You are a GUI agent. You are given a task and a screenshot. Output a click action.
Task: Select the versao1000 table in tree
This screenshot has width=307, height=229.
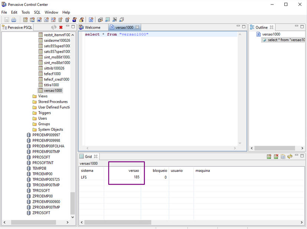[50, 90]
